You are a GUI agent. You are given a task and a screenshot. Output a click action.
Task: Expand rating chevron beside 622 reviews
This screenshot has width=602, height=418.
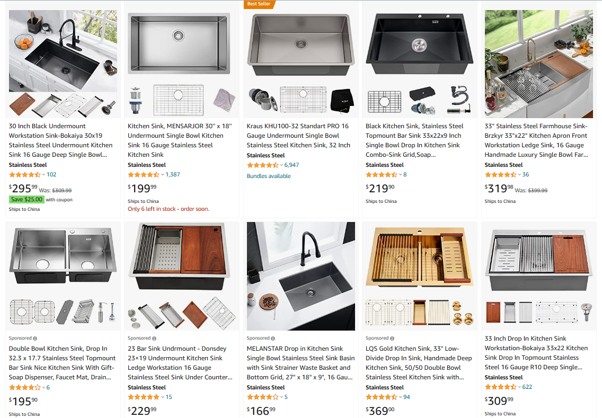519,387
